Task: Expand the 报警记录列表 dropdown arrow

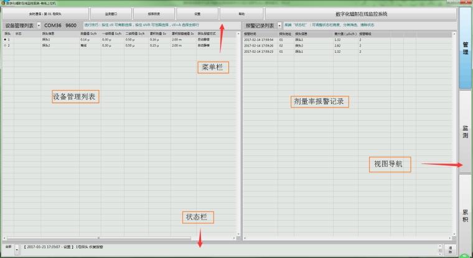Action: click(x=279, y=25)
